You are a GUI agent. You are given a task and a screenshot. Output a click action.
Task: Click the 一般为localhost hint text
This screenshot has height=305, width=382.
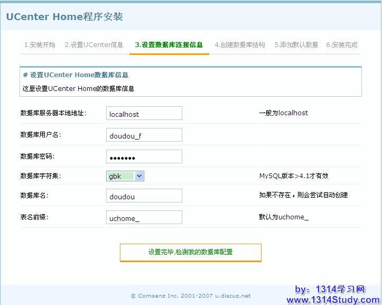pyautogui.click(x=283, y=113)
